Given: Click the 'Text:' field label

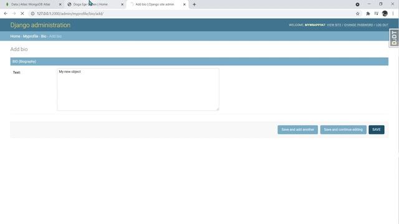Looking at the screenshot, I should [x=17, y=72].
